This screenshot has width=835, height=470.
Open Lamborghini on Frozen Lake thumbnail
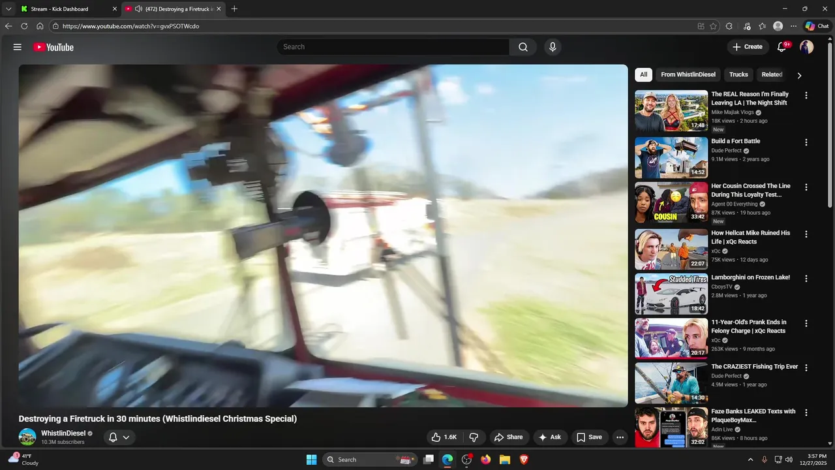tap(671, 294)
